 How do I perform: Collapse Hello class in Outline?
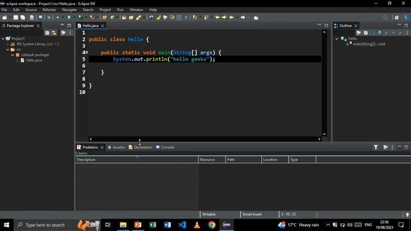tap(337, 38)
